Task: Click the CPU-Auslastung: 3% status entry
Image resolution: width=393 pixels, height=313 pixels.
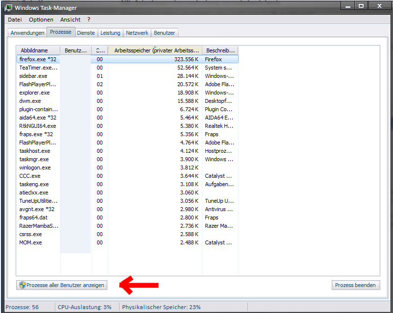Action: (84, 307)
